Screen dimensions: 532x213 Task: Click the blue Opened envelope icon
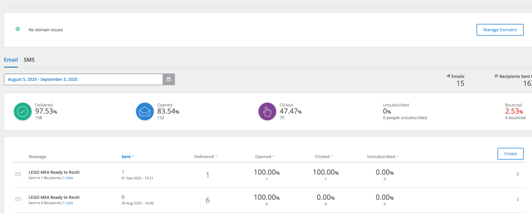pyautogui.click(x=145, y=112)
